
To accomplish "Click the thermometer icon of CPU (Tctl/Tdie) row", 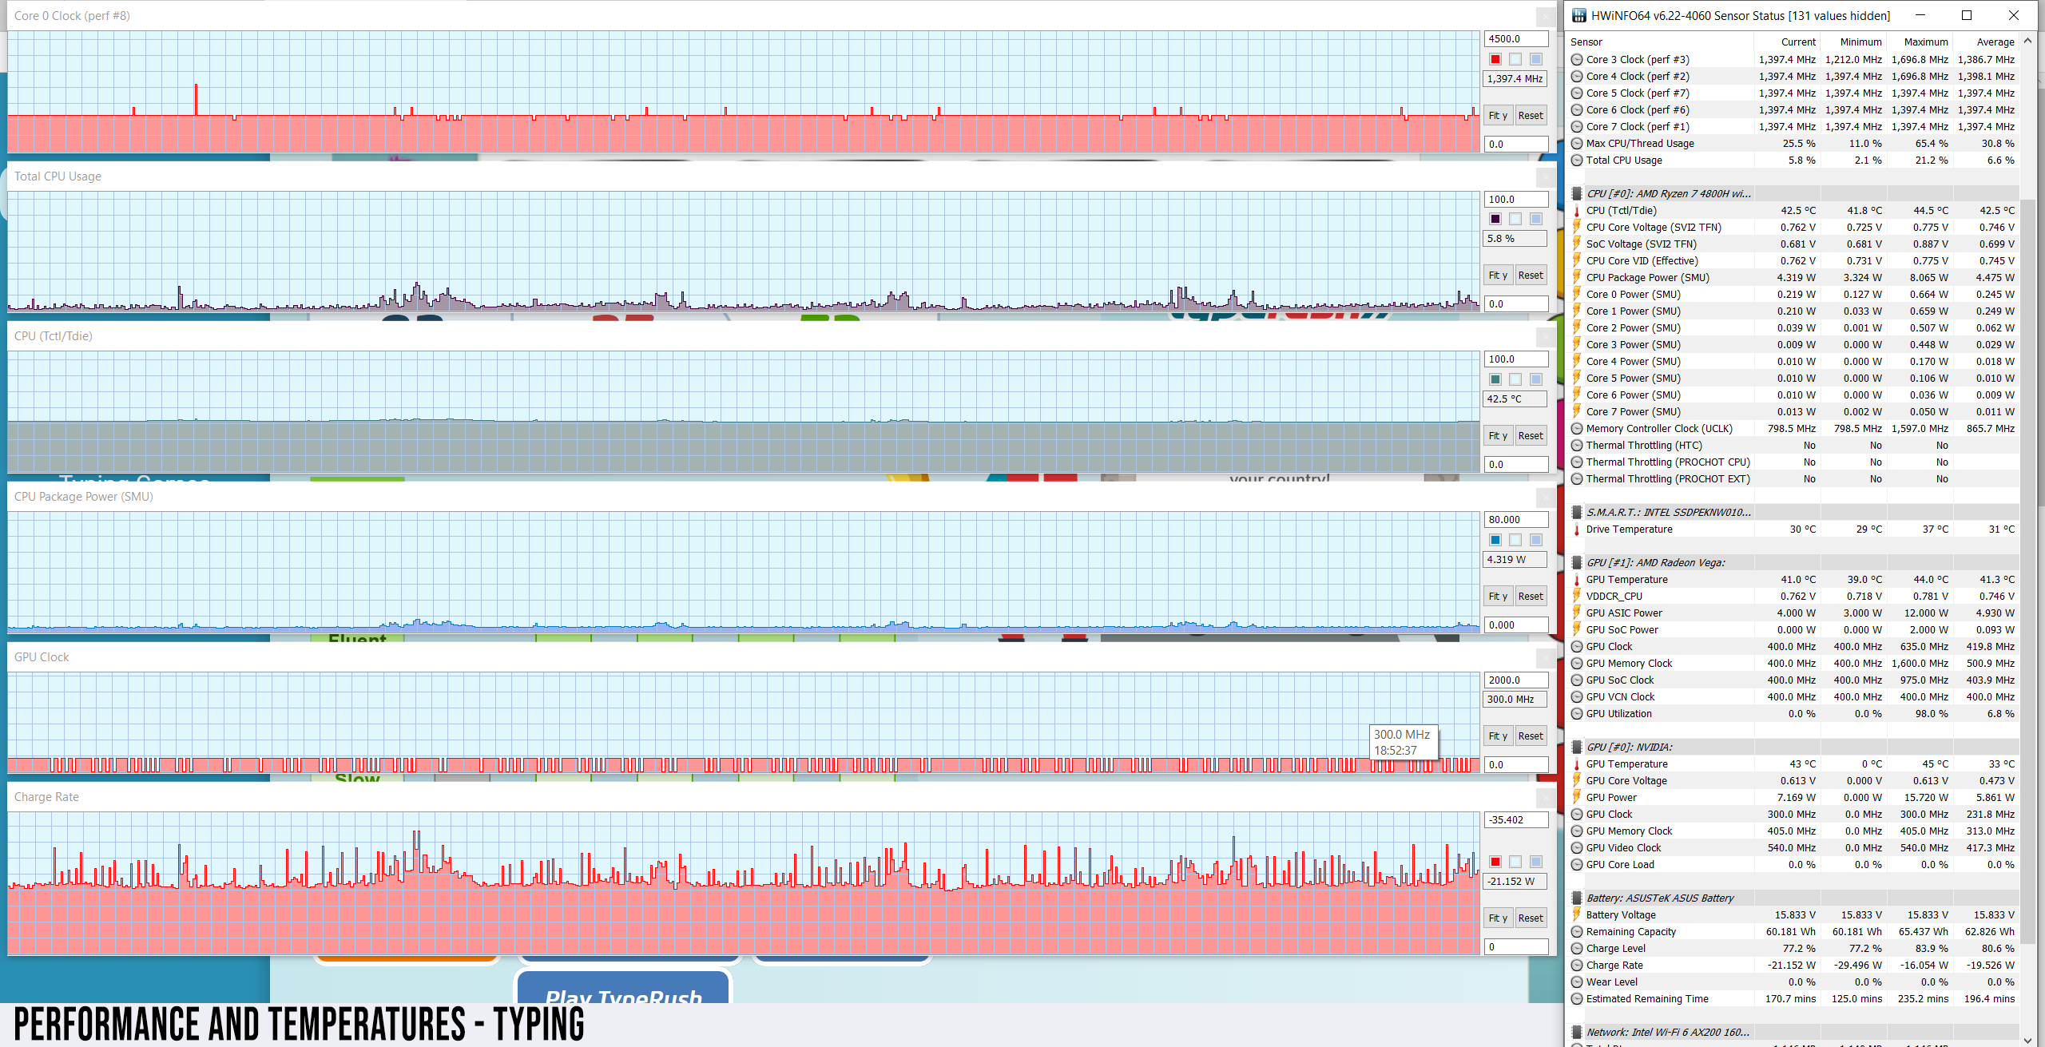I will coord(1577,210).
